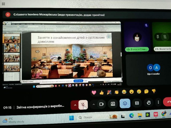Screen dimensions: 171x128
Task: Open WPS Office from the taskbar
Action: 156,114
